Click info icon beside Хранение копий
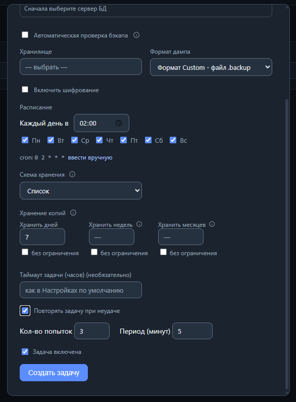296x402 pixels. (73, 213)
